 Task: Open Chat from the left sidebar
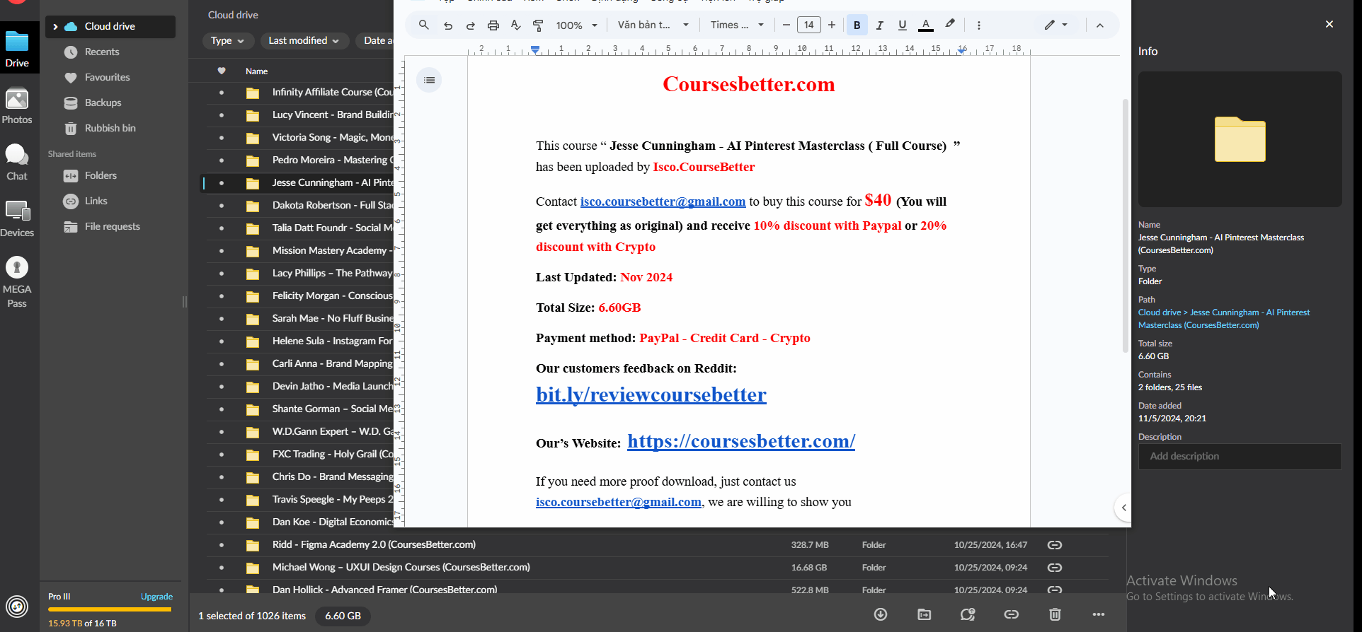pyautogui.click(x=17, y=163)
